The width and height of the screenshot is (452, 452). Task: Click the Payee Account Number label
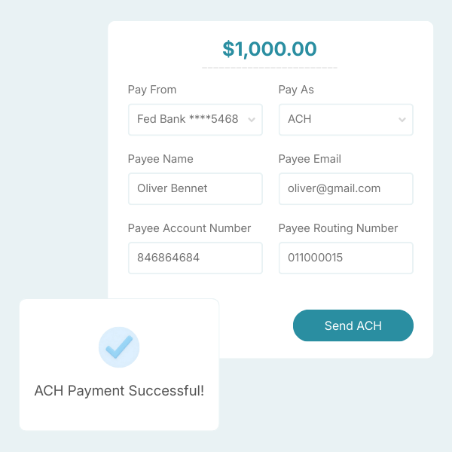point(190,228)
